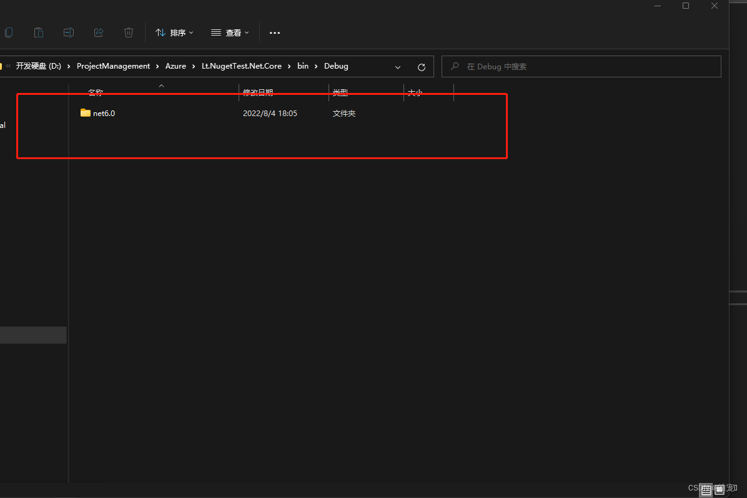Select the net6.0 folder icon
747x498 pixels.
coord(86,113)
